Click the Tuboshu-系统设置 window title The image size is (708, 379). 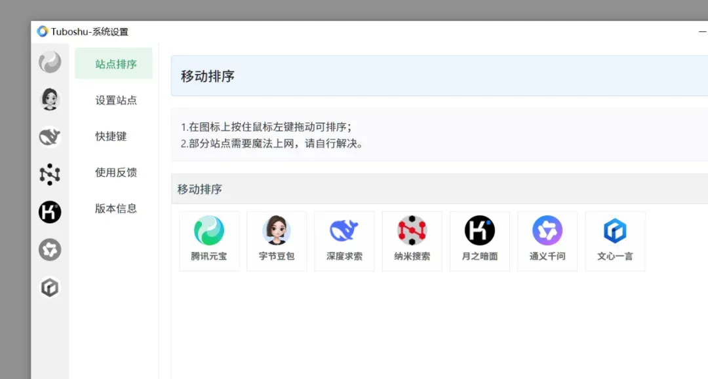[89, 31]
